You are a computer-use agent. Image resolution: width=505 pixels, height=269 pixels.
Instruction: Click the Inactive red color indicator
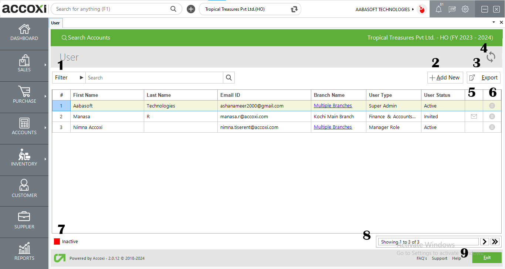click(58, 241)
